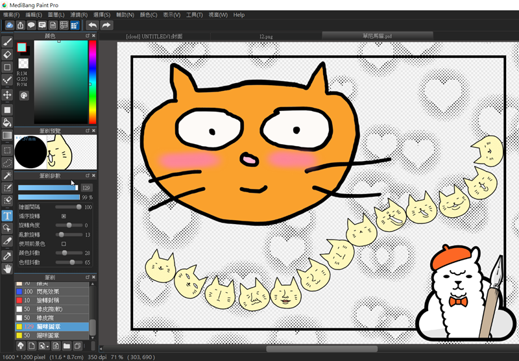Screen dimensions: 519x361
Task: Click the Undo arrow button
Action: coord(92,25)
